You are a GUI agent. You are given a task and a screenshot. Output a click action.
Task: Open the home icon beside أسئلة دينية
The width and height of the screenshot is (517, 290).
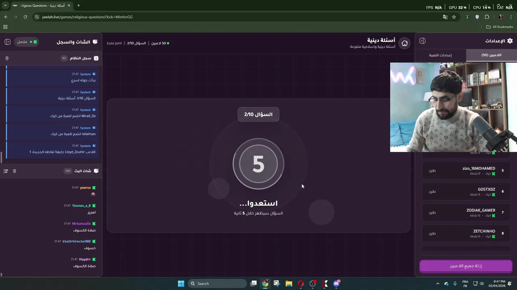(x=404, y=43)
